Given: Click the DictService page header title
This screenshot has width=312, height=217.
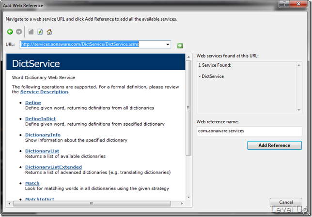Looking at the screenshot, I should [36, 64].
